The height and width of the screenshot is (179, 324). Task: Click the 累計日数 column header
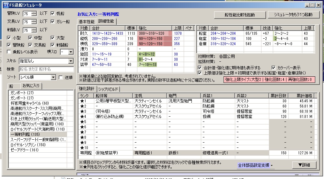pos(278,96)
